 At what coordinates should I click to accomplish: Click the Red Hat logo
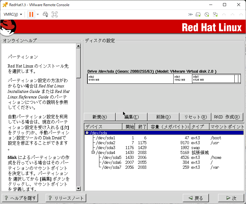coord(8,28)
